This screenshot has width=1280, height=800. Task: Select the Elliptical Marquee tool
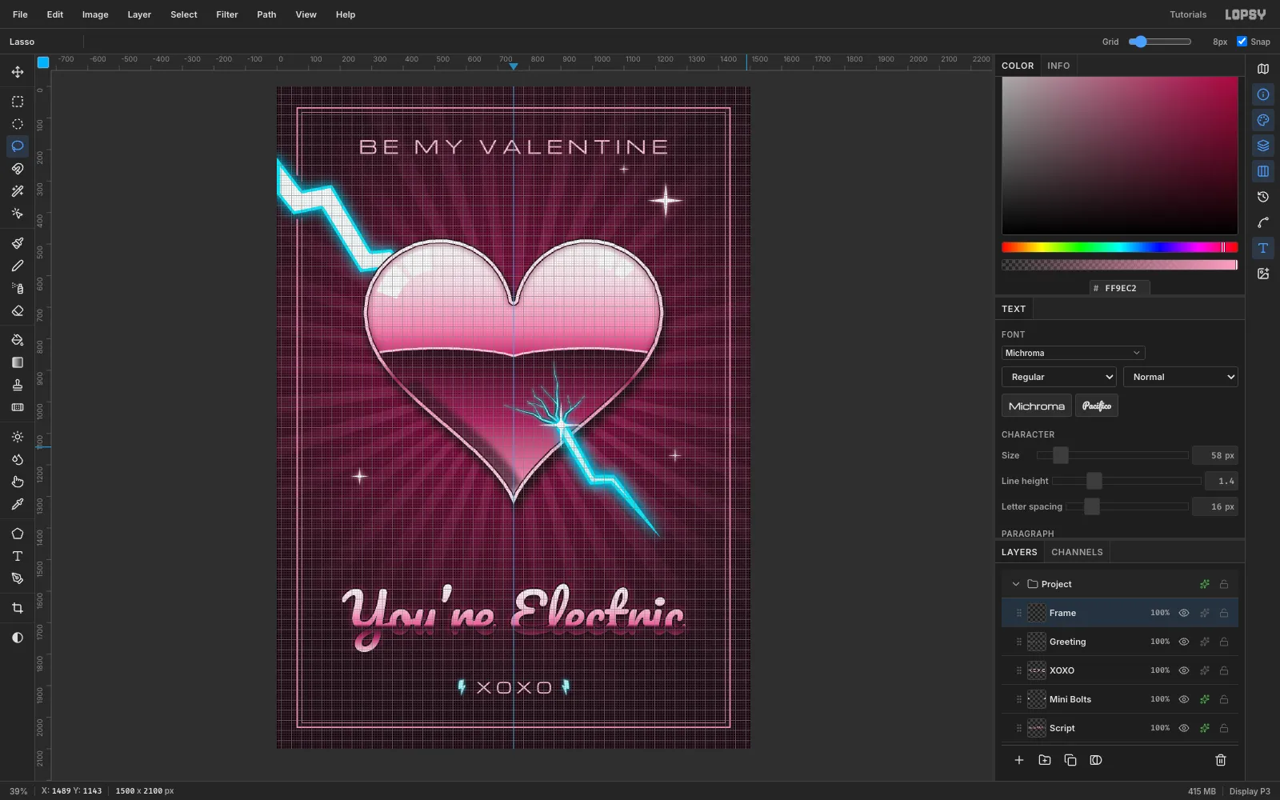tap(18, 124)
